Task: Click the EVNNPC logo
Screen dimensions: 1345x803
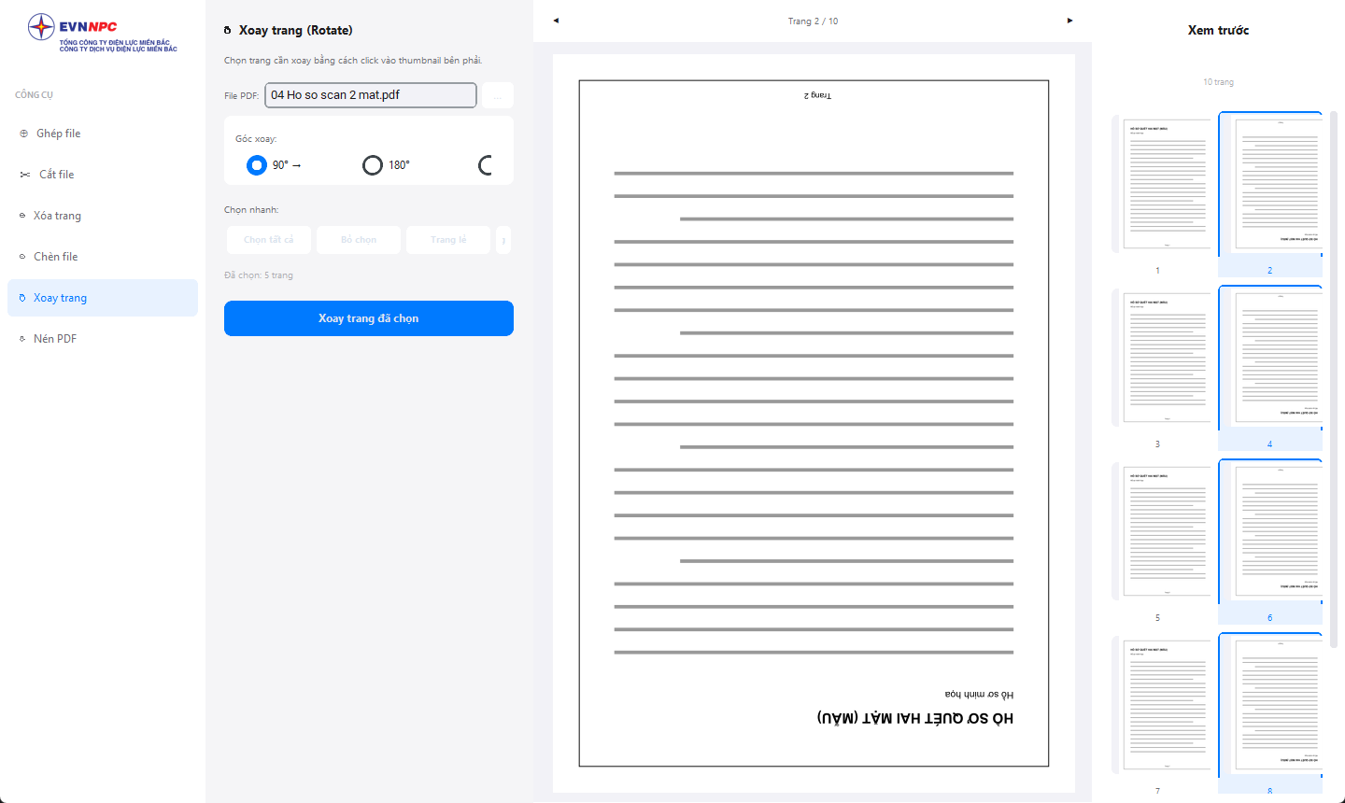Action: 102,33
